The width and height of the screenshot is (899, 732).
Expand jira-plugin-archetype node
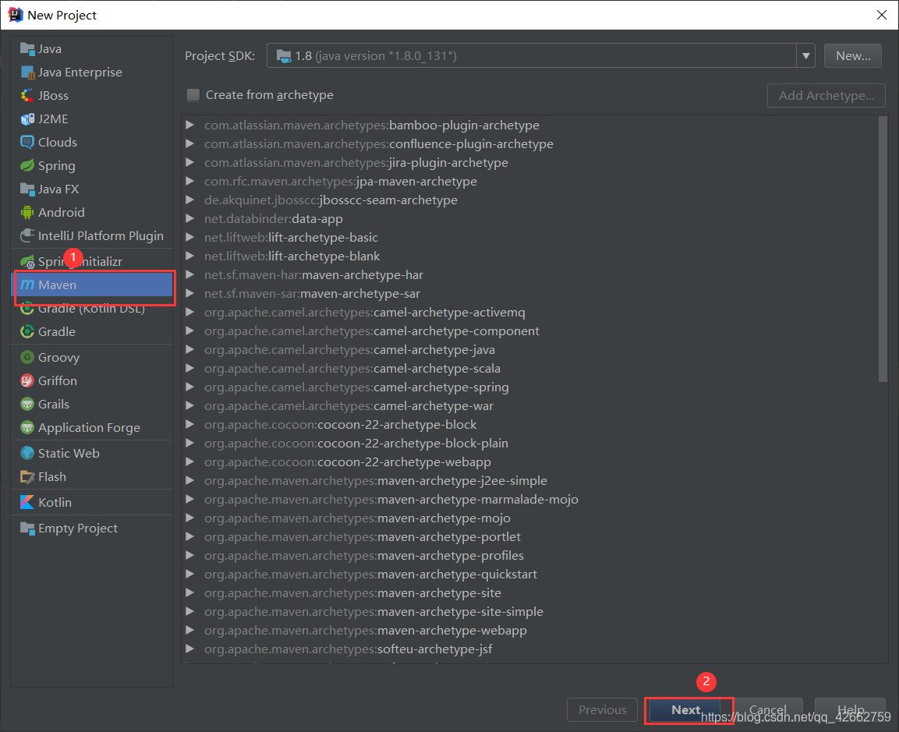[189, 163]
